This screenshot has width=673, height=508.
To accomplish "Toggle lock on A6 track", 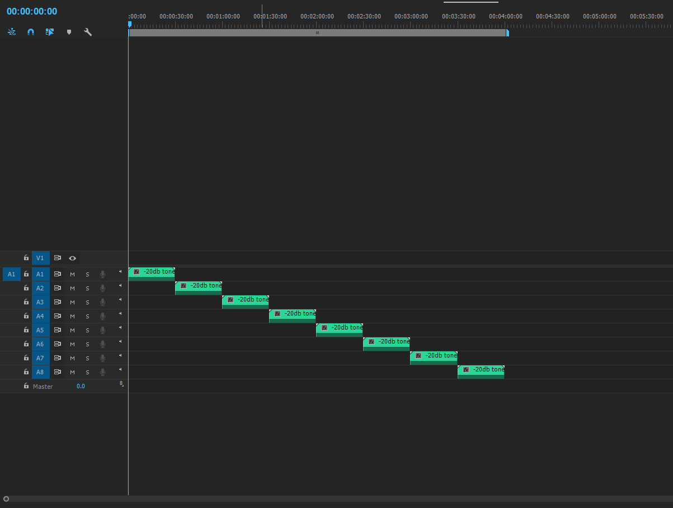I will pos(26,344).
